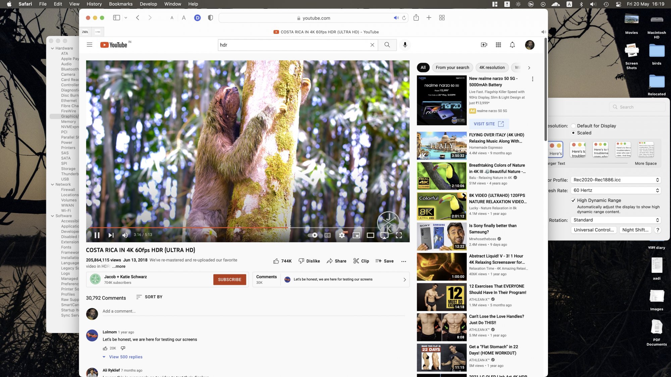Click the YouTube player settings gear
Viewport: 671px width, 377px height.
point(342,235)
